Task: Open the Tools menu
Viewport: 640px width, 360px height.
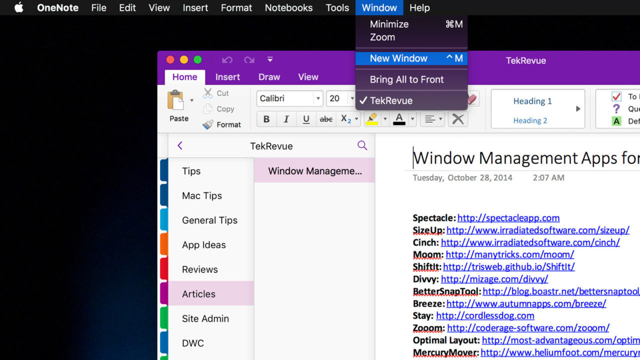Action: coord(337,7)
